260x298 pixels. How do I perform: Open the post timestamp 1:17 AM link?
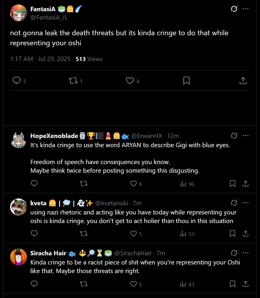point(21,59)
